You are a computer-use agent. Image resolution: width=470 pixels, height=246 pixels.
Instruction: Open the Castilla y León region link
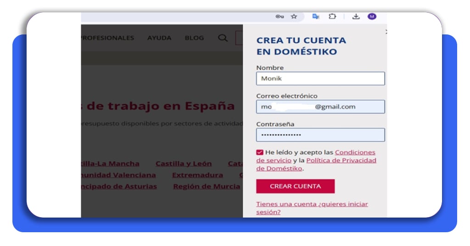184,163
